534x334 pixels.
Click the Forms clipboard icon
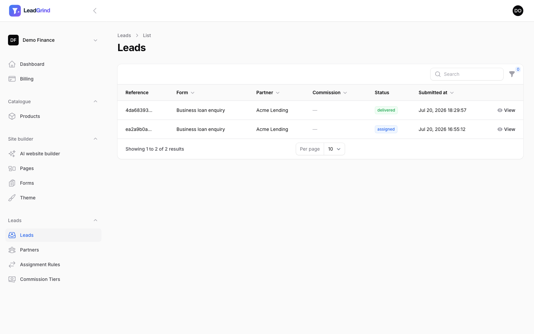pyautogui.click(x=12, y=183)
